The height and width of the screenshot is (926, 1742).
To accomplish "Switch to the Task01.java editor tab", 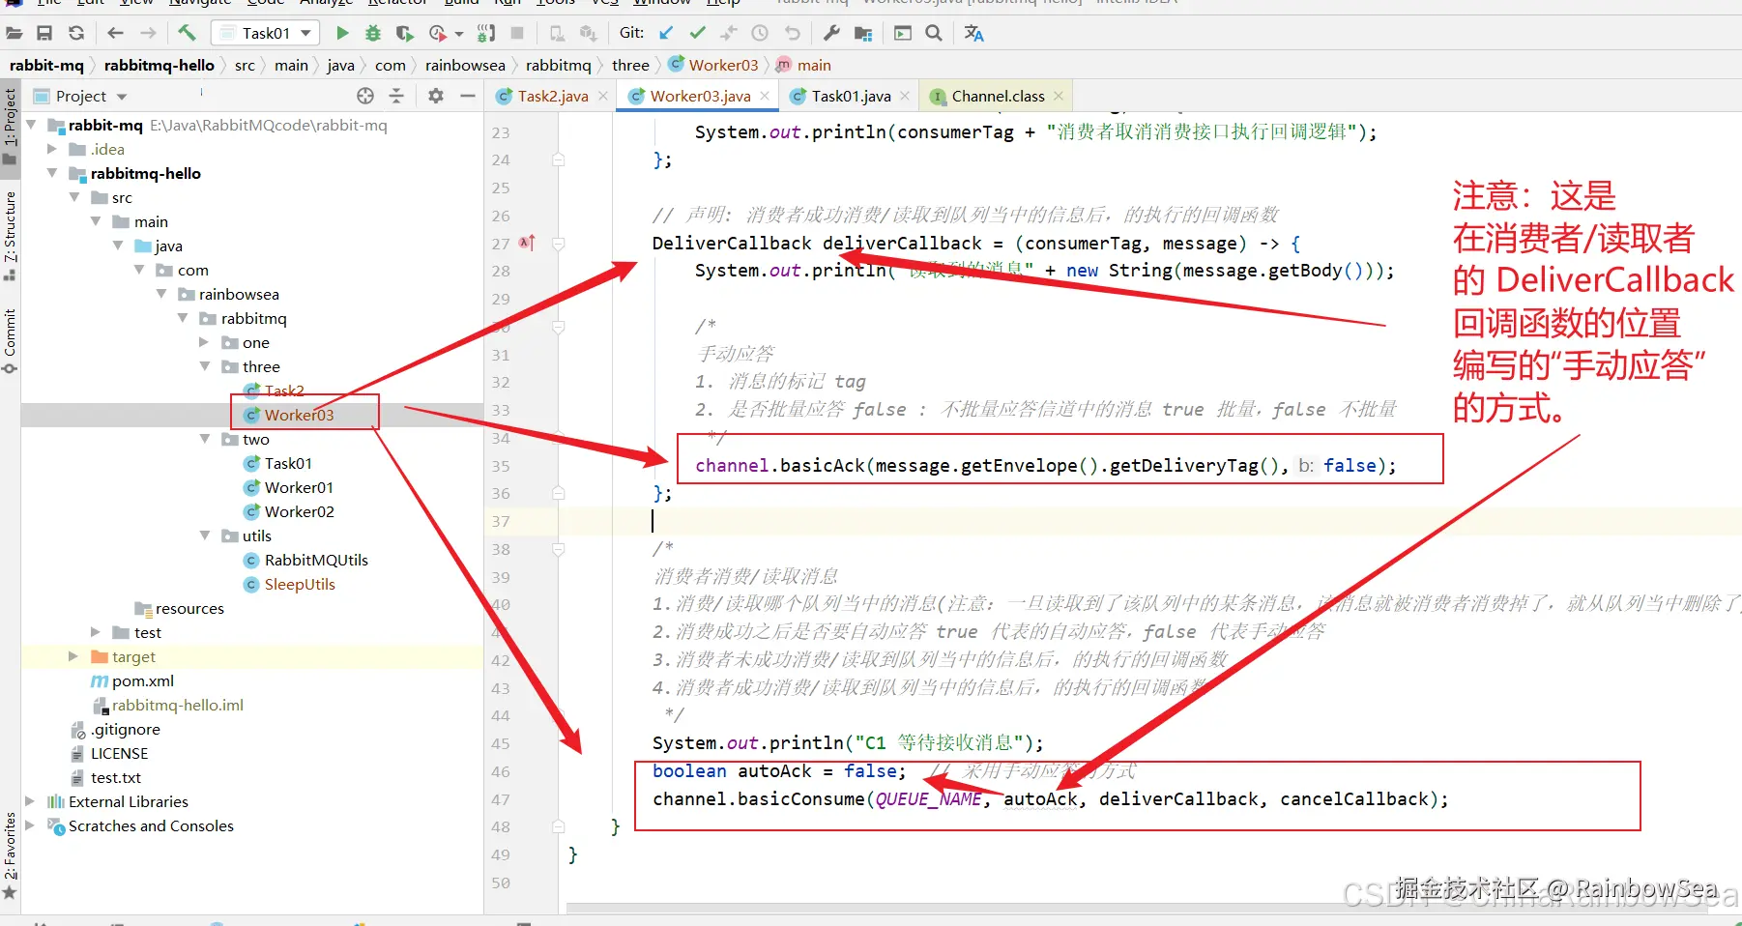I will tap(851, 96).
